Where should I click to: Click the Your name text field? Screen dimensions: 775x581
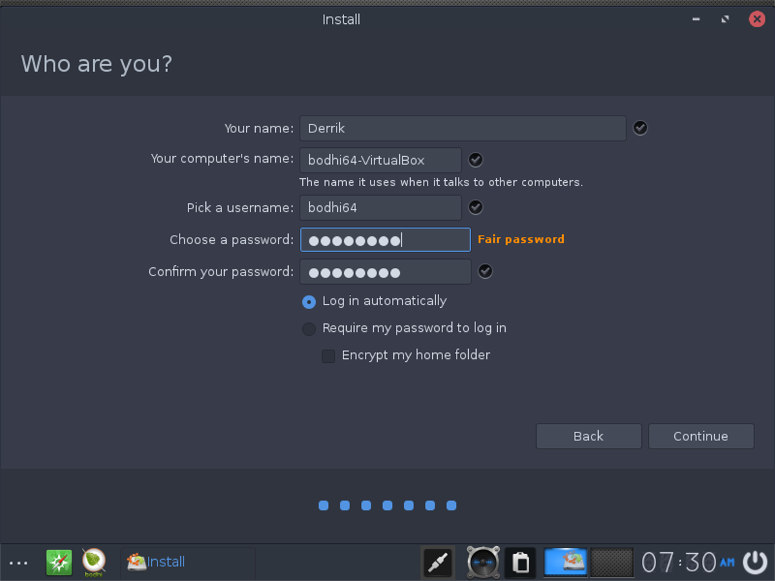pos(462,128)
